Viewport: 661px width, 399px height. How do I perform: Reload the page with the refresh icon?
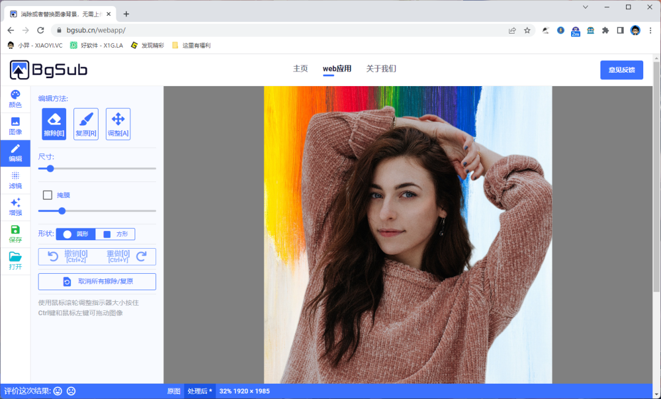[40, 31]
